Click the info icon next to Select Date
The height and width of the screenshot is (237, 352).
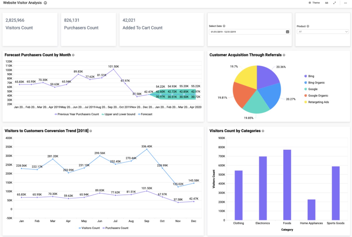click(224, 26)
